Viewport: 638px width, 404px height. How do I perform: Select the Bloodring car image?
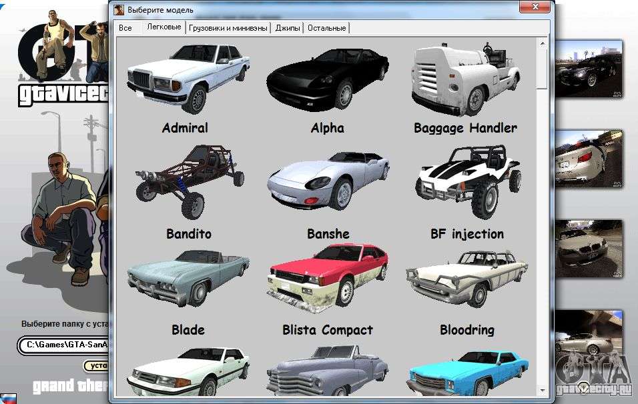pos(467,279)
